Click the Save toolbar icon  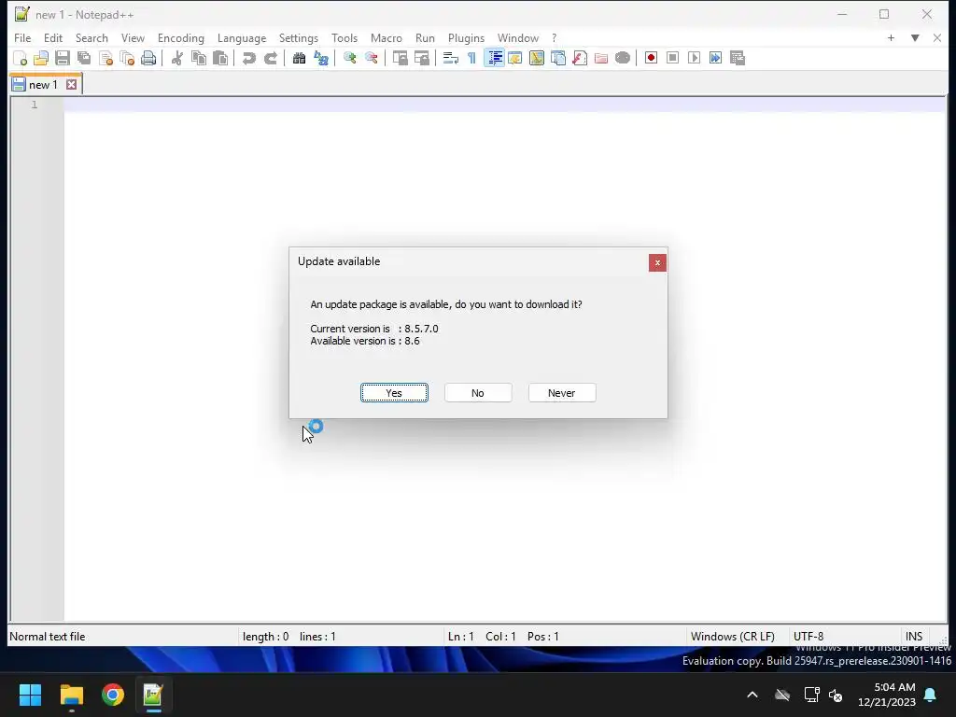(x=63, y=58)
